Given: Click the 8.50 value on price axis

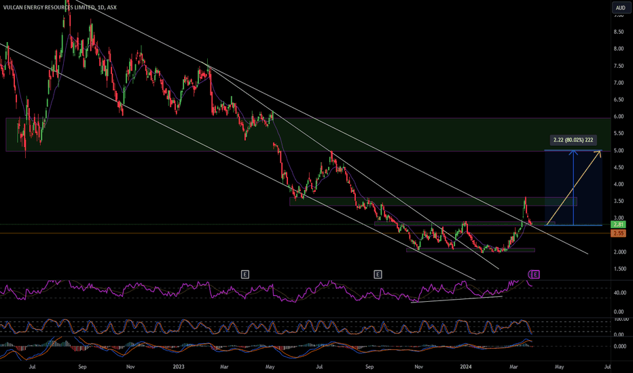Looking at the screenshot, I should coord(619,32).
